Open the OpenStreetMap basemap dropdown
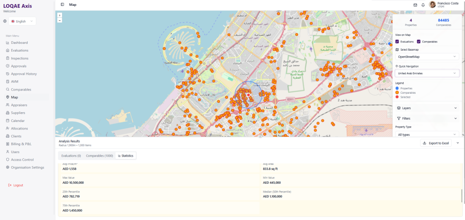 426,57
